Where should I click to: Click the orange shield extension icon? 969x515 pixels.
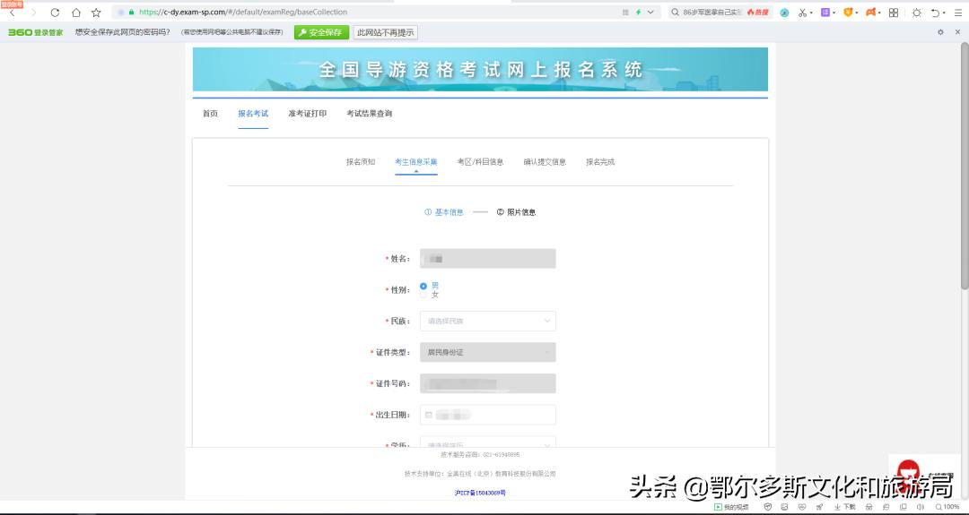(848, 13)
